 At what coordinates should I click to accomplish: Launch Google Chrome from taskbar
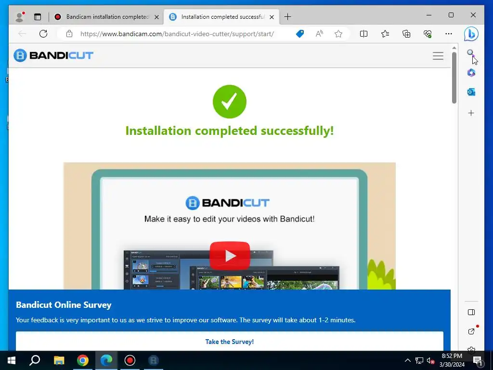(83, 360)
